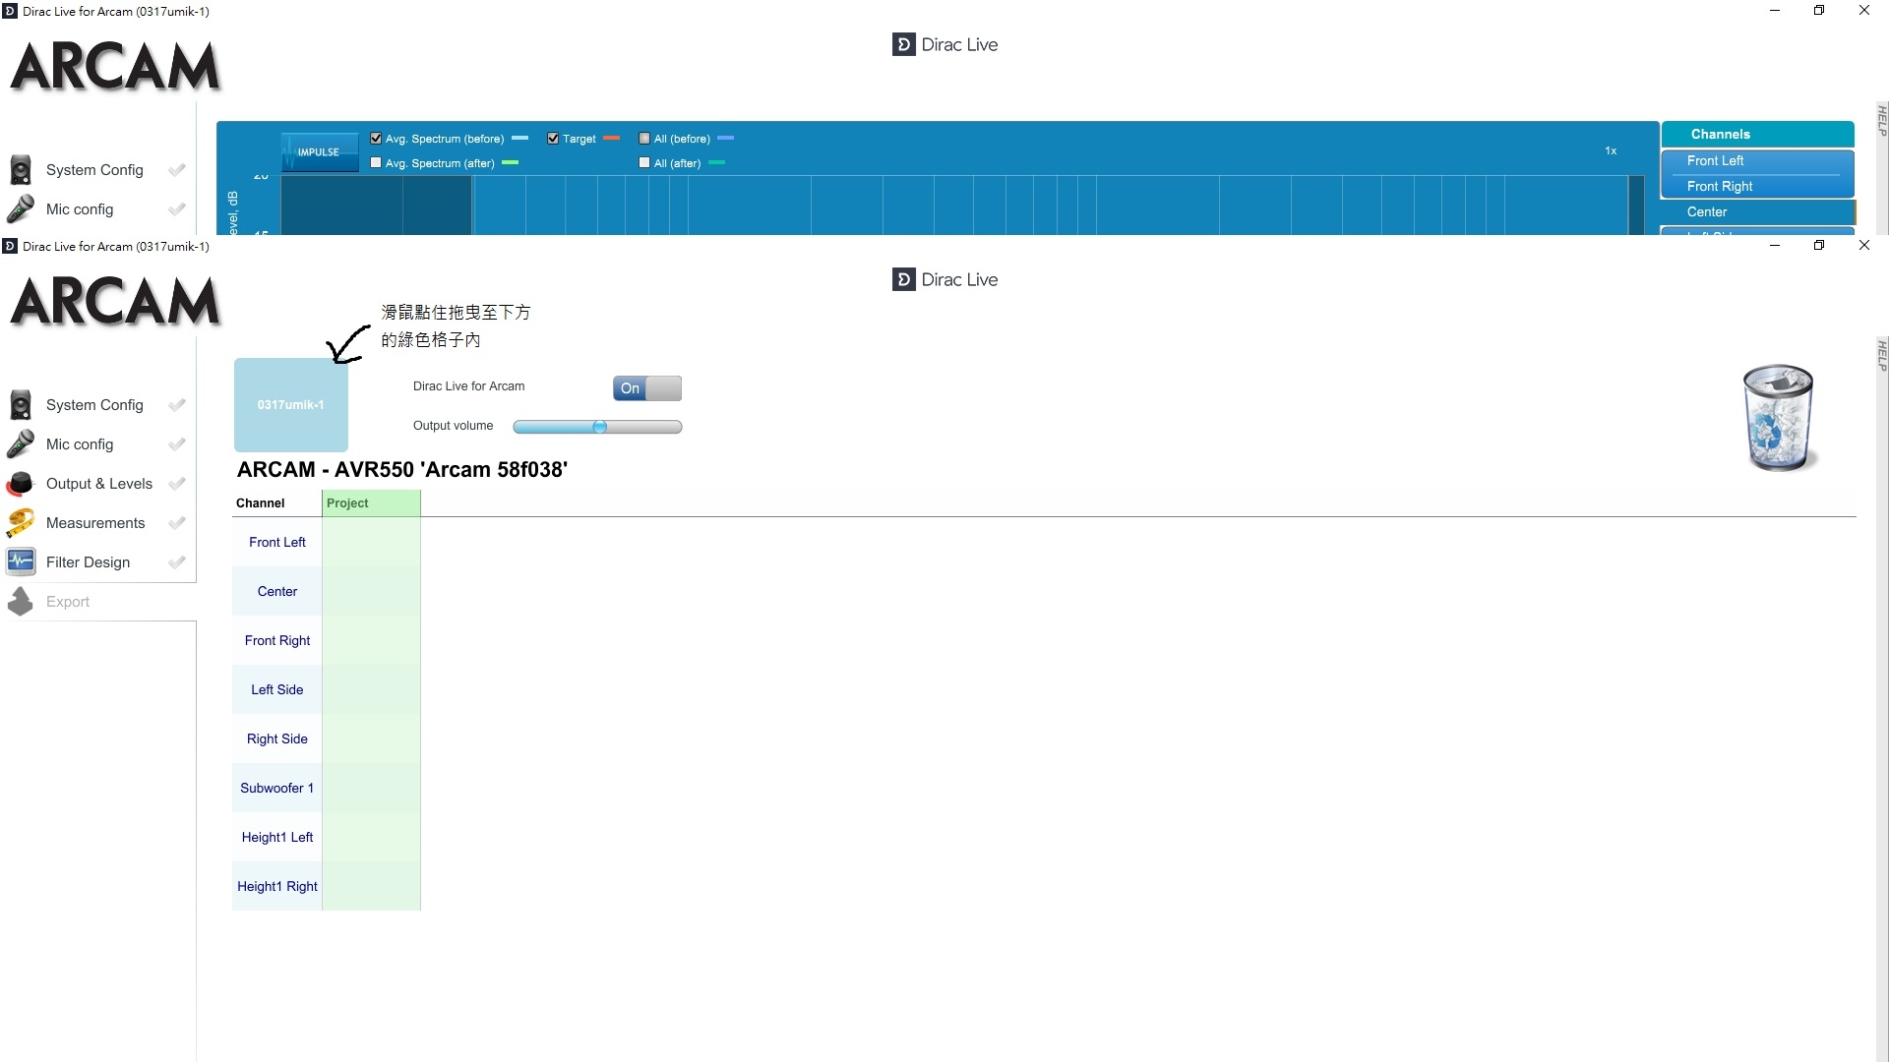Click the Measurements checkmark icon

[x=177, y=523]
